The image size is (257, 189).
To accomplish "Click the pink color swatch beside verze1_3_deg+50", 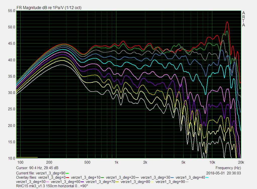I will tap(47, 182).
